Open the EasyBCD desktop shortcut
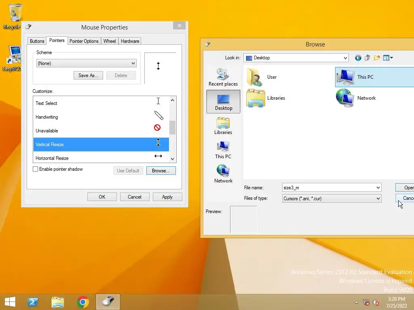Screen dimensions: 414x310 click(12, 58)
